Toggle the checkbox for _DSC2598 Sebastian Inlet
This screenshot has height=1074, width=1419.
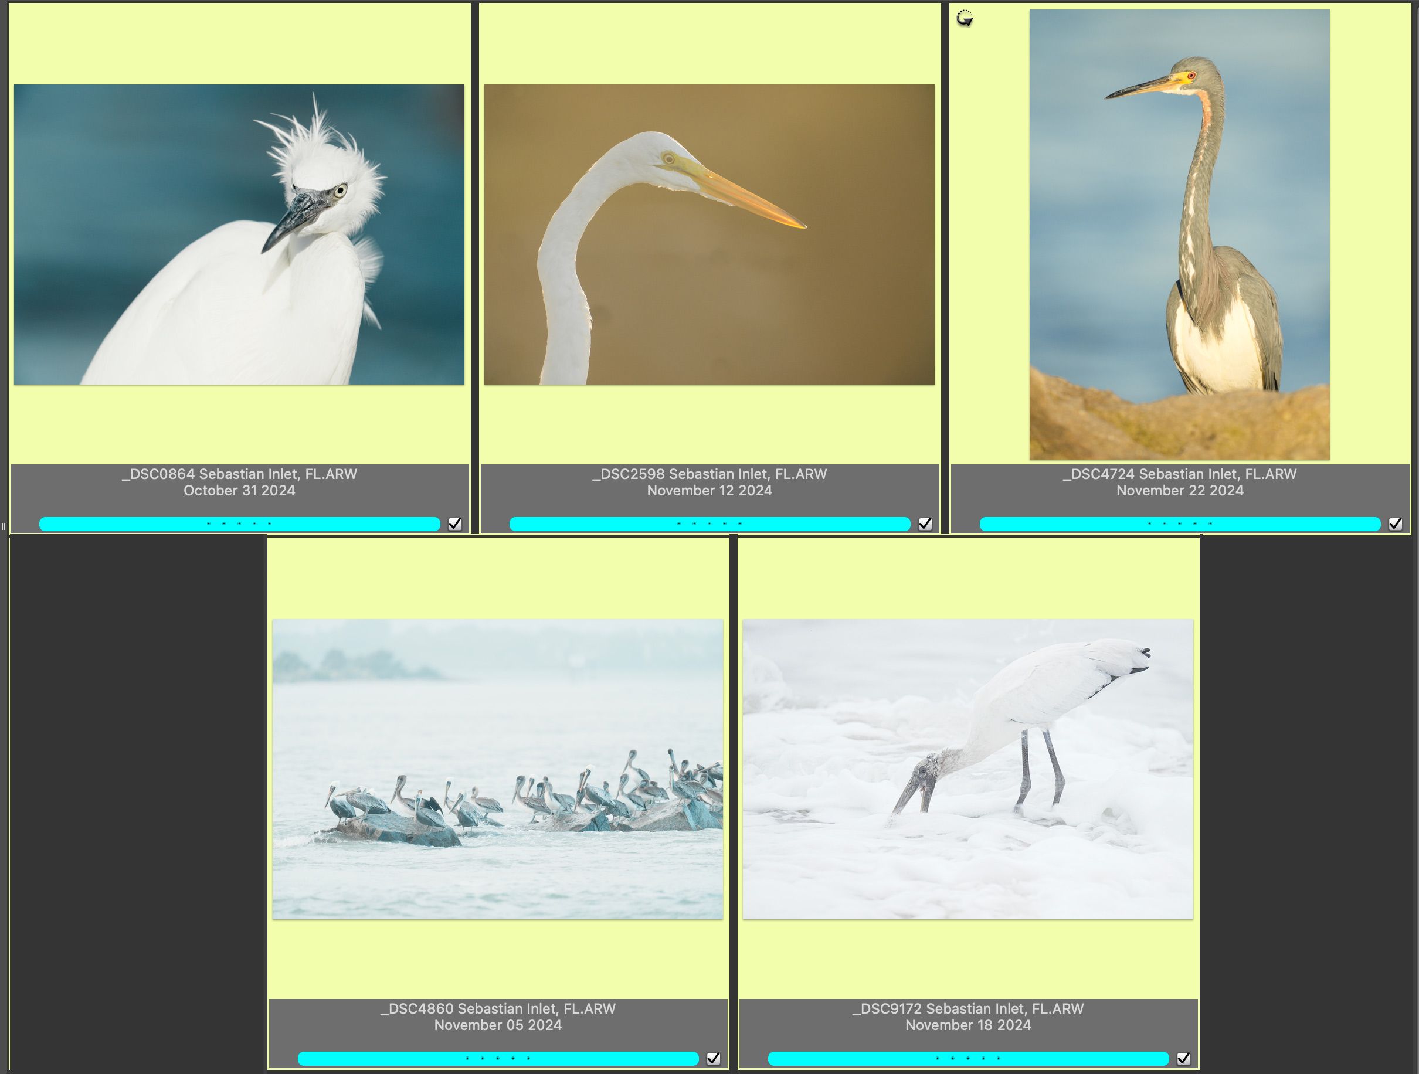(925, 524)
